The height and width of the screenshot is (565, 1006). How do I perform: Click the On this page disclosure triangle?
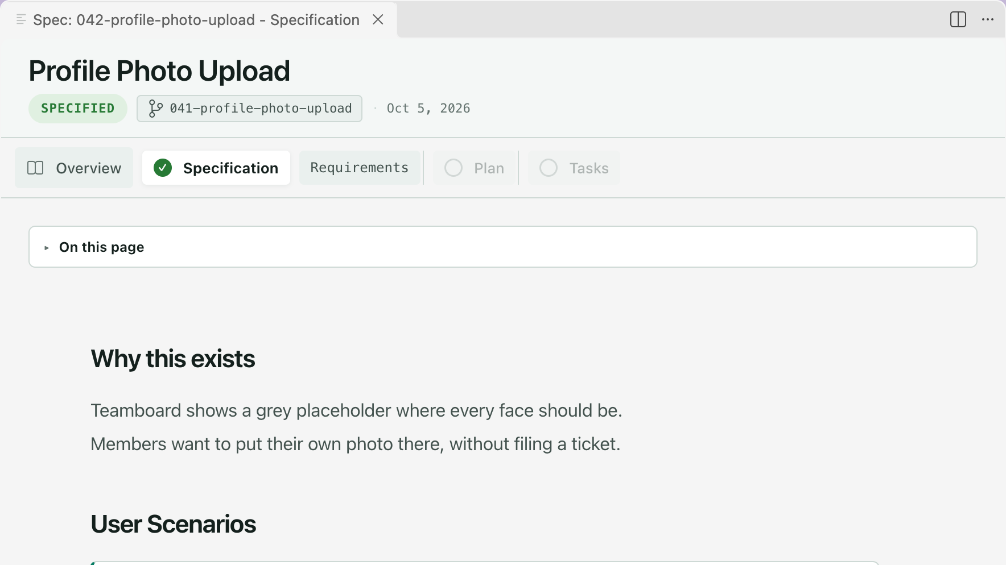[47, 248]
